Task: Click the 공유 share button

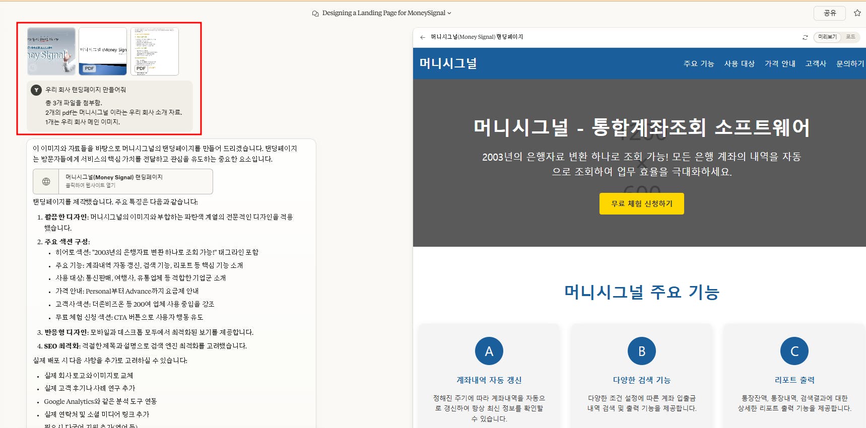Action: (x=830, y=13)
